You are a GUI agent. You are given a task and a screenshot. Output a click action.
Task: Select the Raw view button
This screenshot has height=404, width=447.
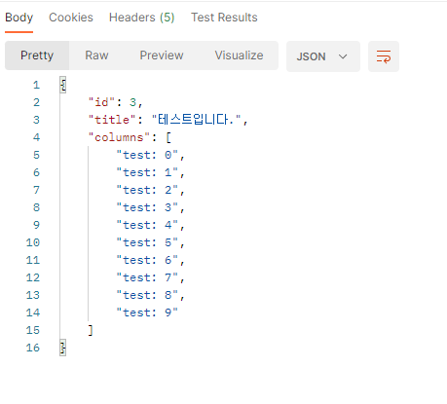96,55
